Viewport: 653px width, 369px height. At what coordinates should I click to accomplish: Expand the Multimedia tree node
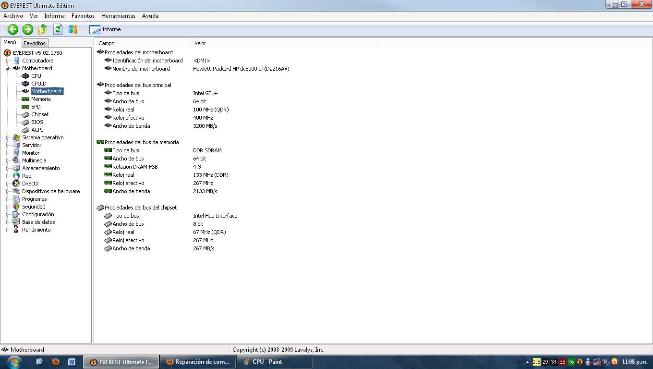pos(7,160)
